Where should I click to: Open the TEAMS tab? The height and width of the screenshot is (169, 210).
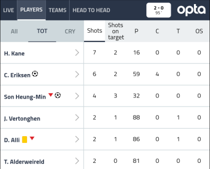(x=58, y=10)
